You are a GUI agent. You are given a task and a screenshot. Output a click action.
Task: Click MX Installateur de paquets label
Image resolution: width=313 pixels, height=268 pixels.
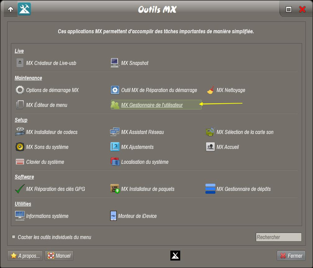coord(148,189)
